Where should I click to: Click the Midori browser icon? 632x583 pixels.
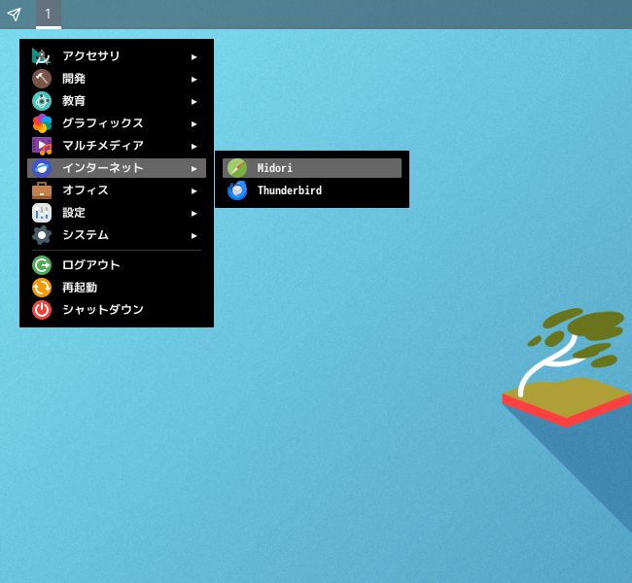pos(237,168)
